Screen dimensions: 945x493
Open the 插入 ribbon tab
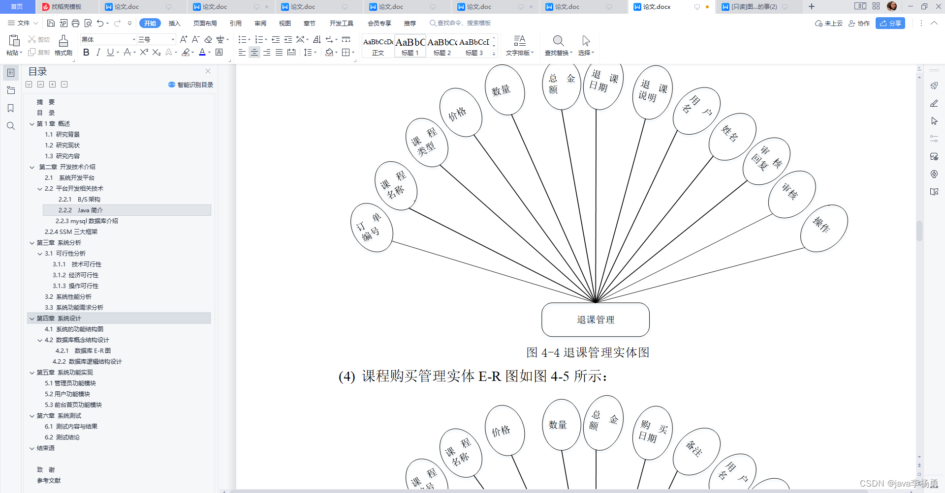tap(175, 23)
